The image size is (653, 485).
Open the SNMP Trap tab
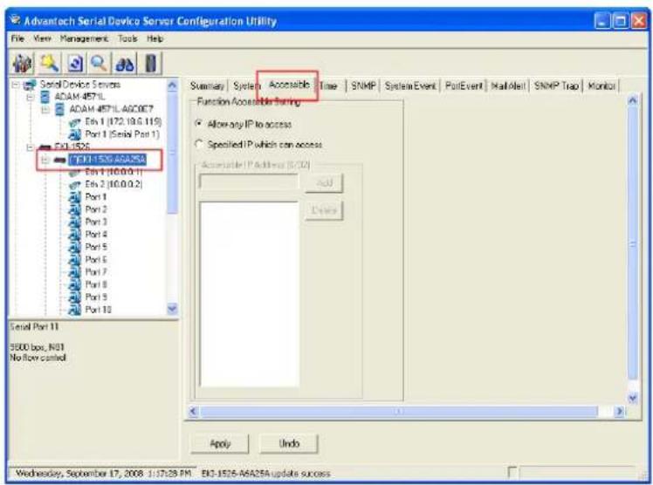pos(556,86)
